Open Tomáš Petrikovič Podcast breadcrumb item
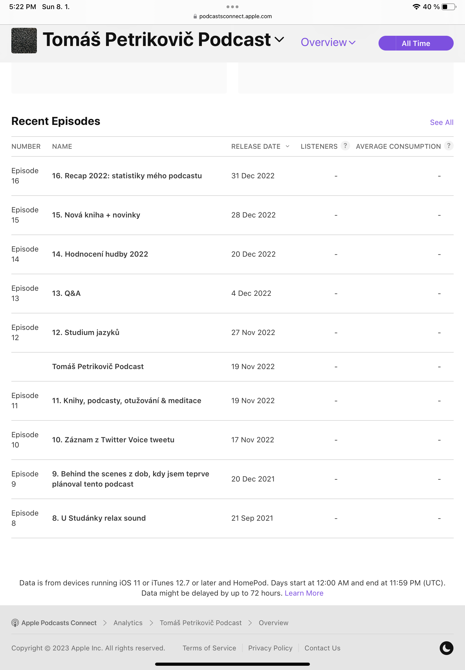 click(x=200, y=623)
